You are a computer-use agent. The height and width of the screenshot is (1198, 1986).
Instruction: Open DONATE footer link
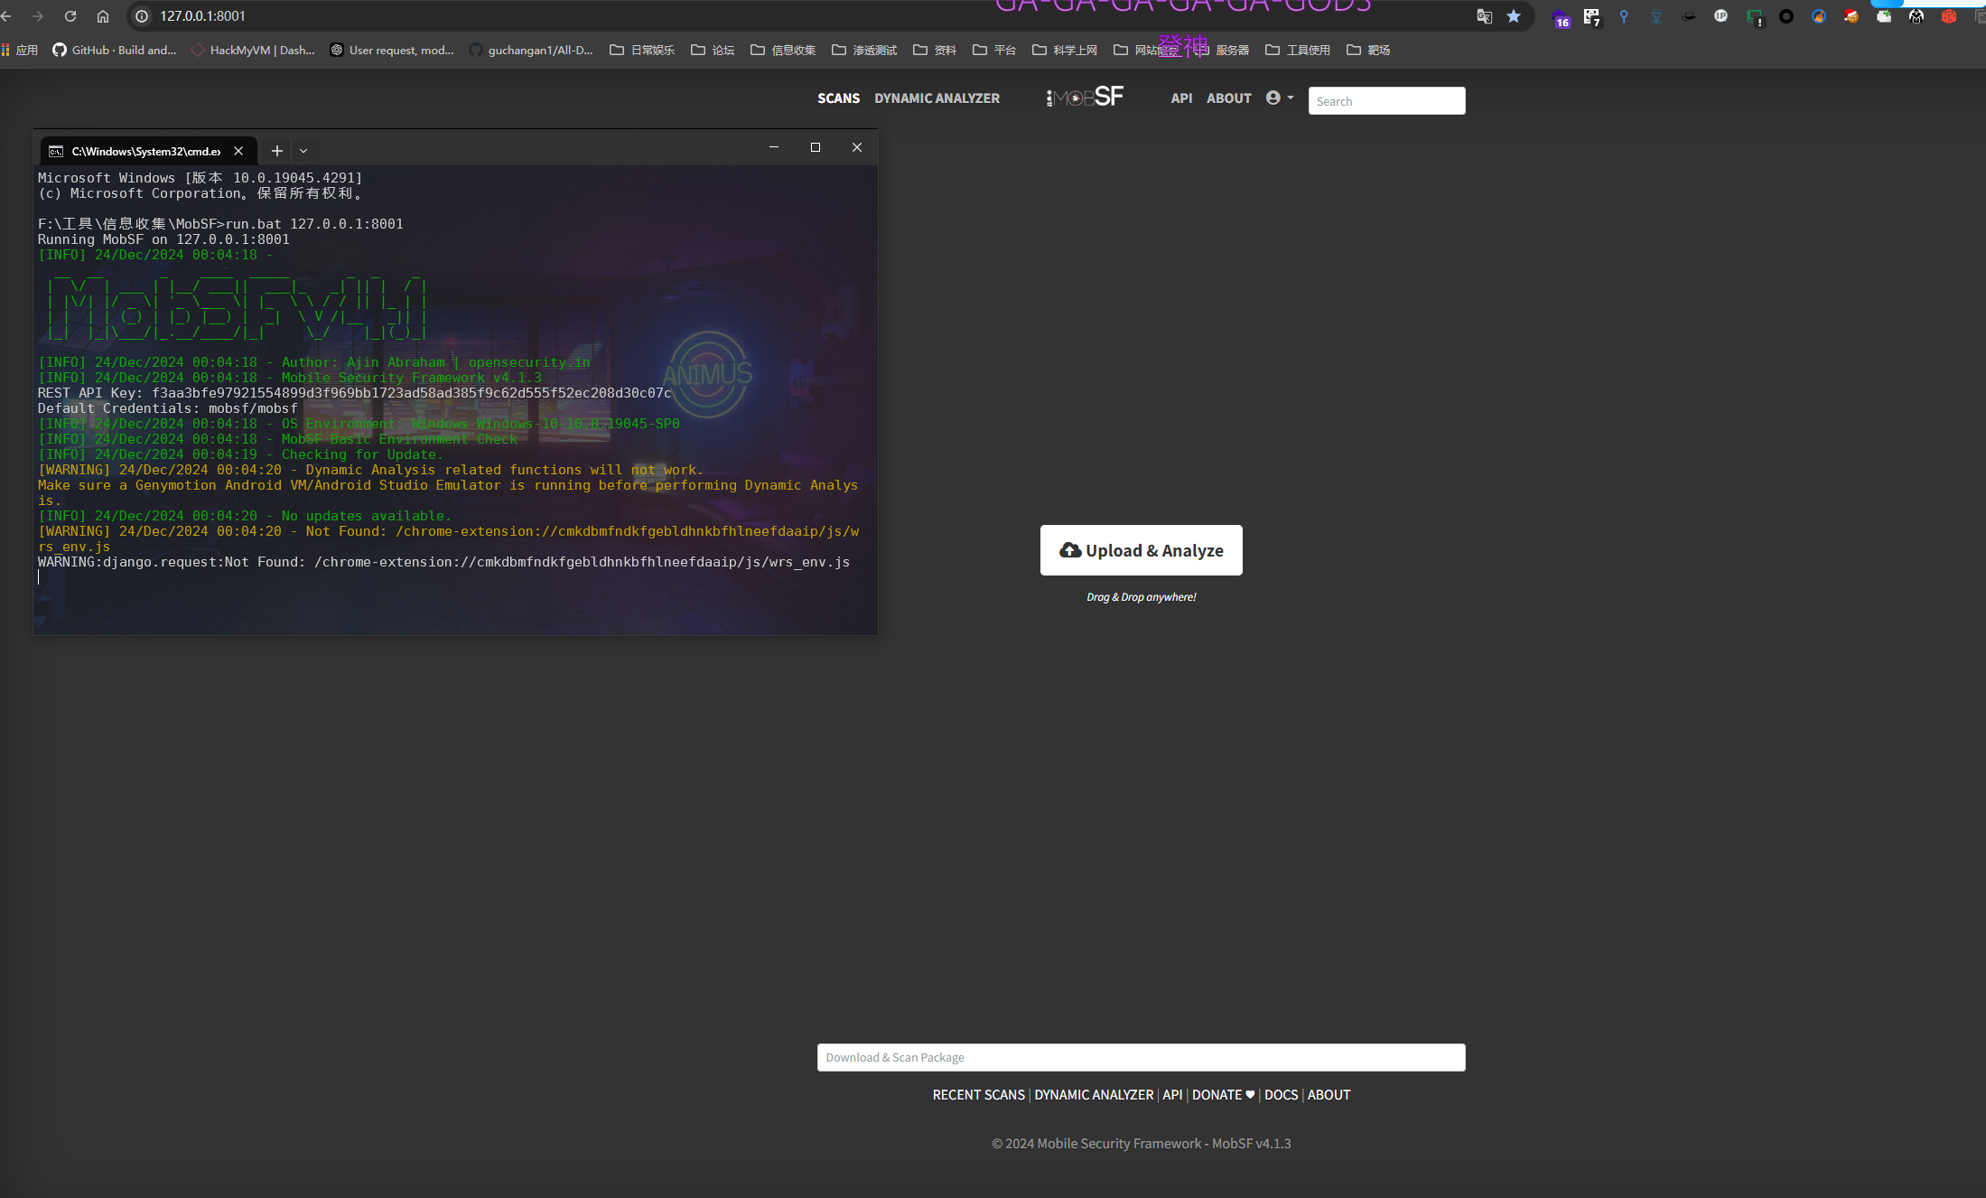point(1223,1095)
